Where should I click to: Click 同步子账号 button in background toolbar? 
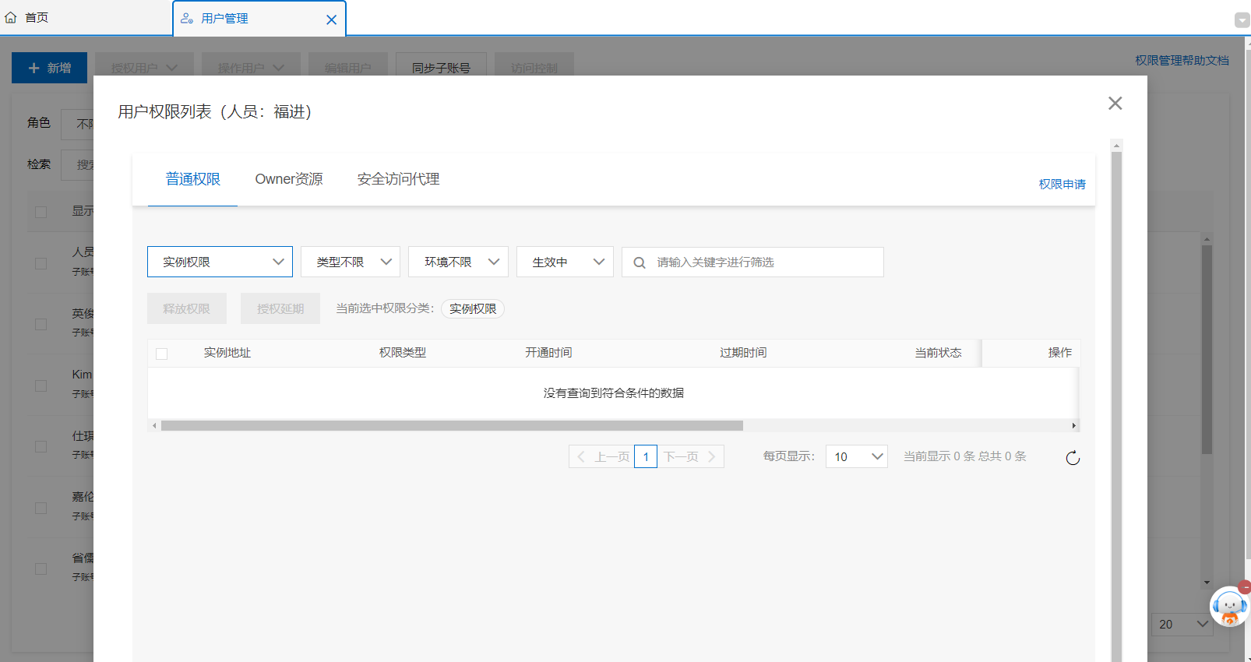pos(441,68)
